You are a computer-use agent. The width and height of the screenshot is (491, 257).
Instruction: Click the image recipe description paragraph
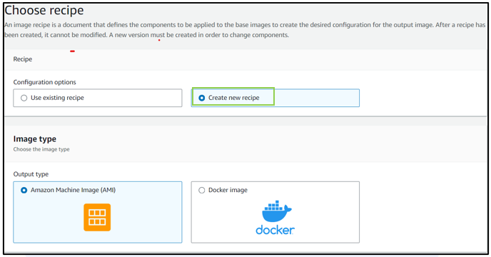click(x=245, y=30)
